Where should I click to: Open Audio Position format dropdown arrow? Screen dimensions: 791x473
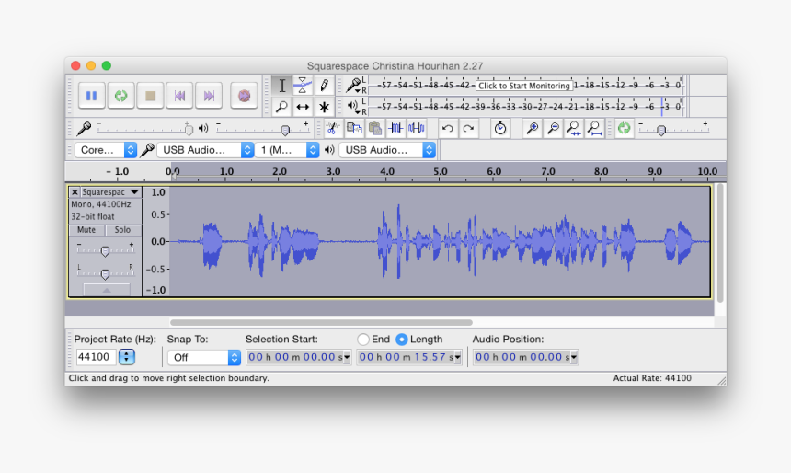(x=574, y=357)
